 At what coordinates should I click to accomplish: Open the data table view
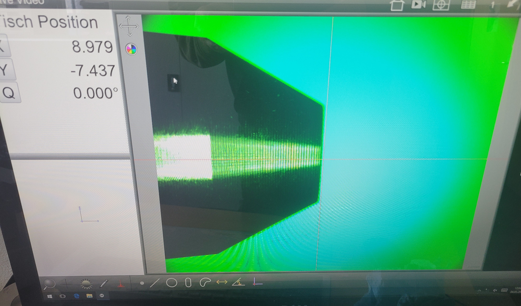468,5
